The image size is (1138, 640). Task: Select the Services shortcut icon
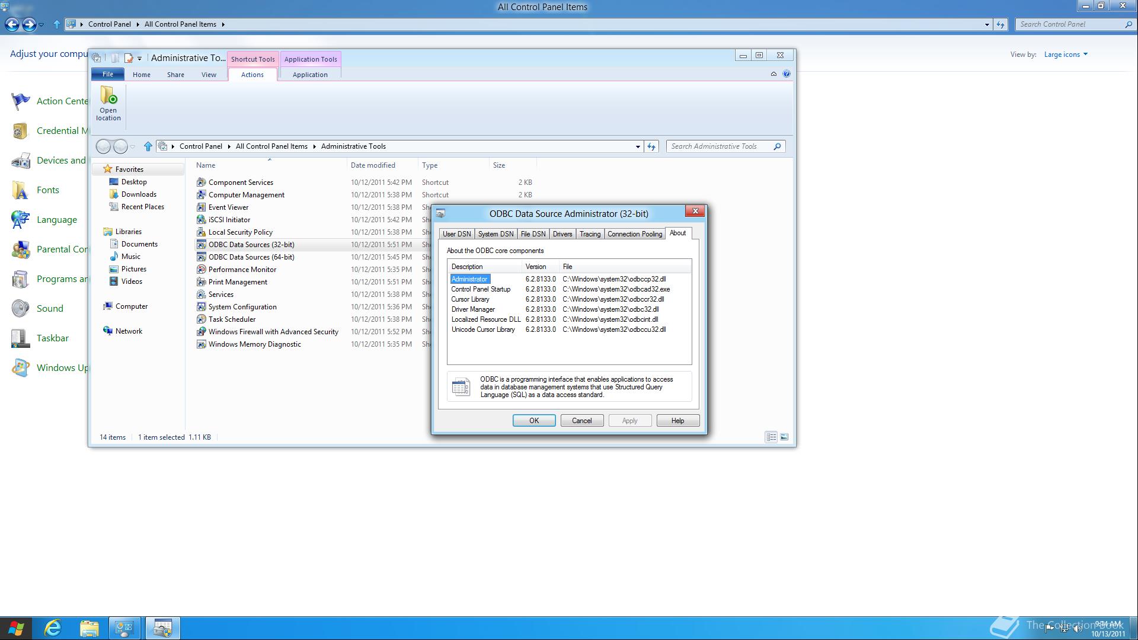pyautogui.click(x=202, y=295)
